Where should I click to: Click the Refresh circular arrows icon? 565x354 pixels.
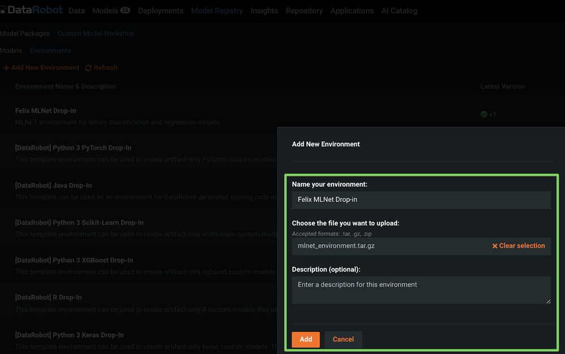point(88,68)
